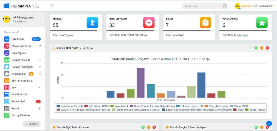Viewport: 277px width, 131px height.
Task: Click the red chart badge on Rekapitulasi
Action: [x=38, y=101]
